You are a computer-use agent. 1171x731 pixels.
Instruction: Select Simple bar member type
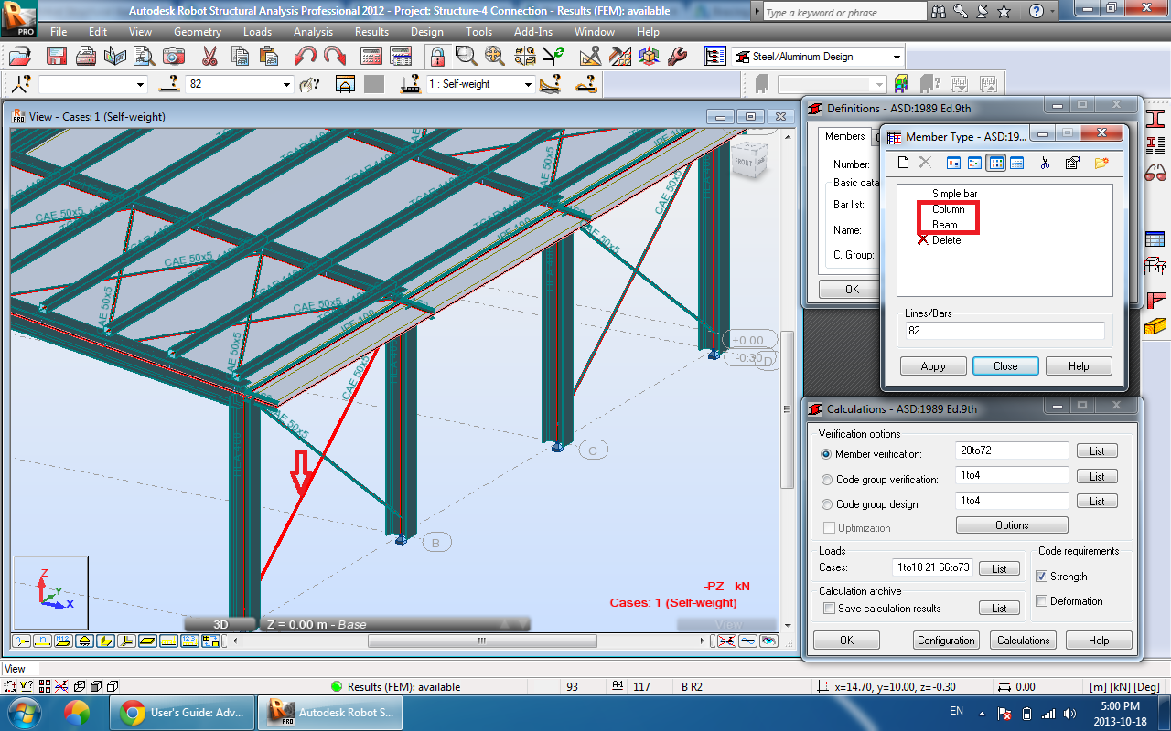pyautogui.click(x=954, y=194)
